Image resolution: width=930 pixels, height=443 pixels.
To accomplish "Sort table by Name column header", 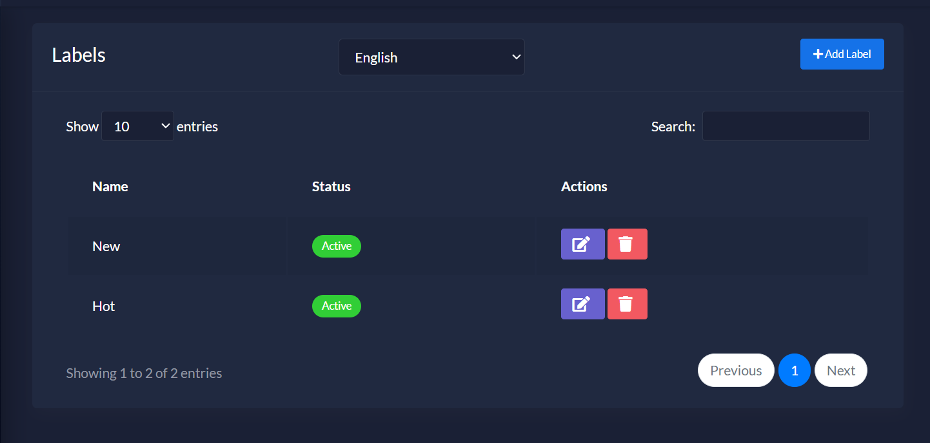I will click(110, 187).
